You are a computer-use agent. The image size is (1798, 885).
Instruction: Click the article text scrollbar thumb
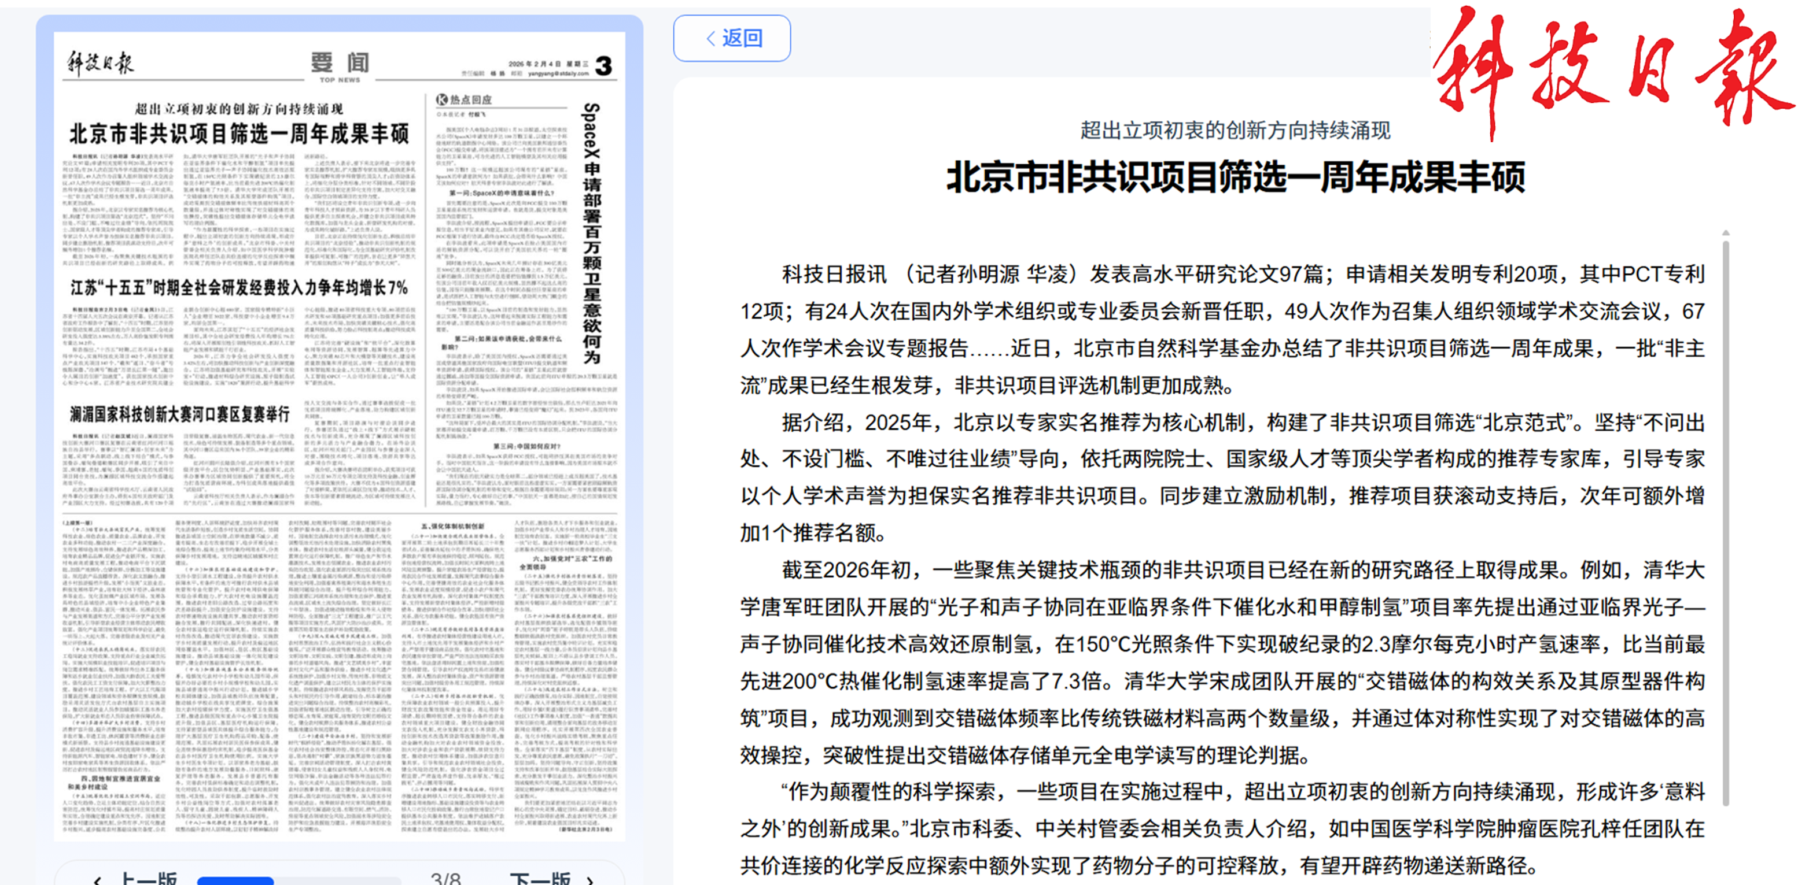point(1726,523)
